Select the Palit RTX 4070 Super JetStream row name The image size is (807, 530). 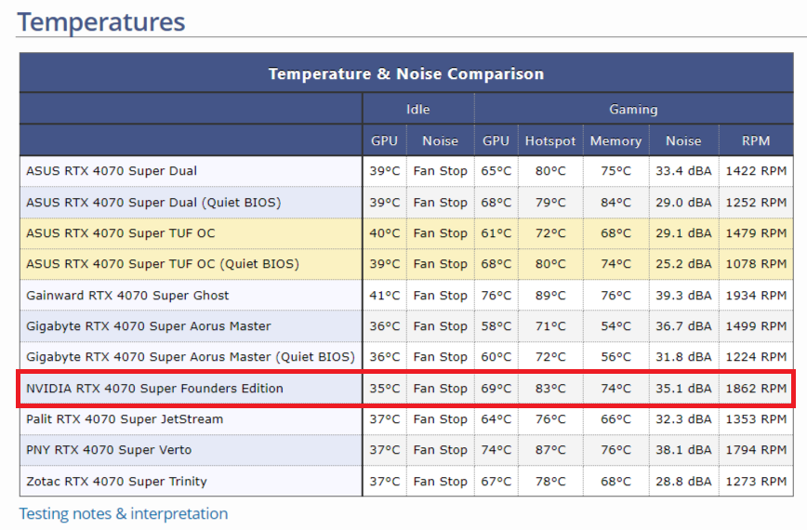click(x=125, y=419)
